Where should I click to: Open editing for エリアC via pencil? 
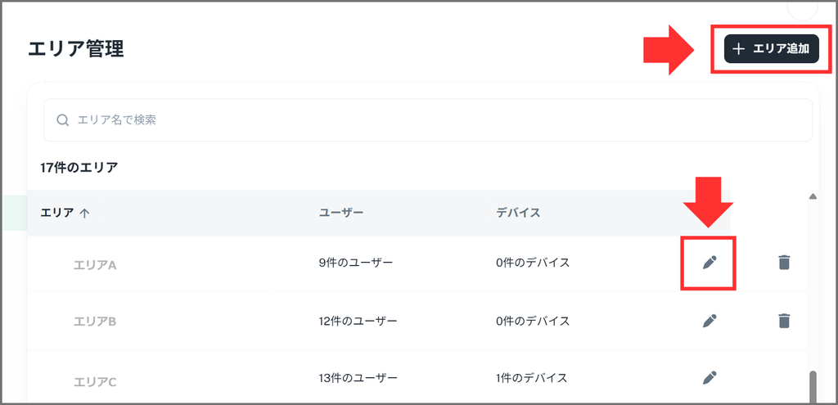710,378
